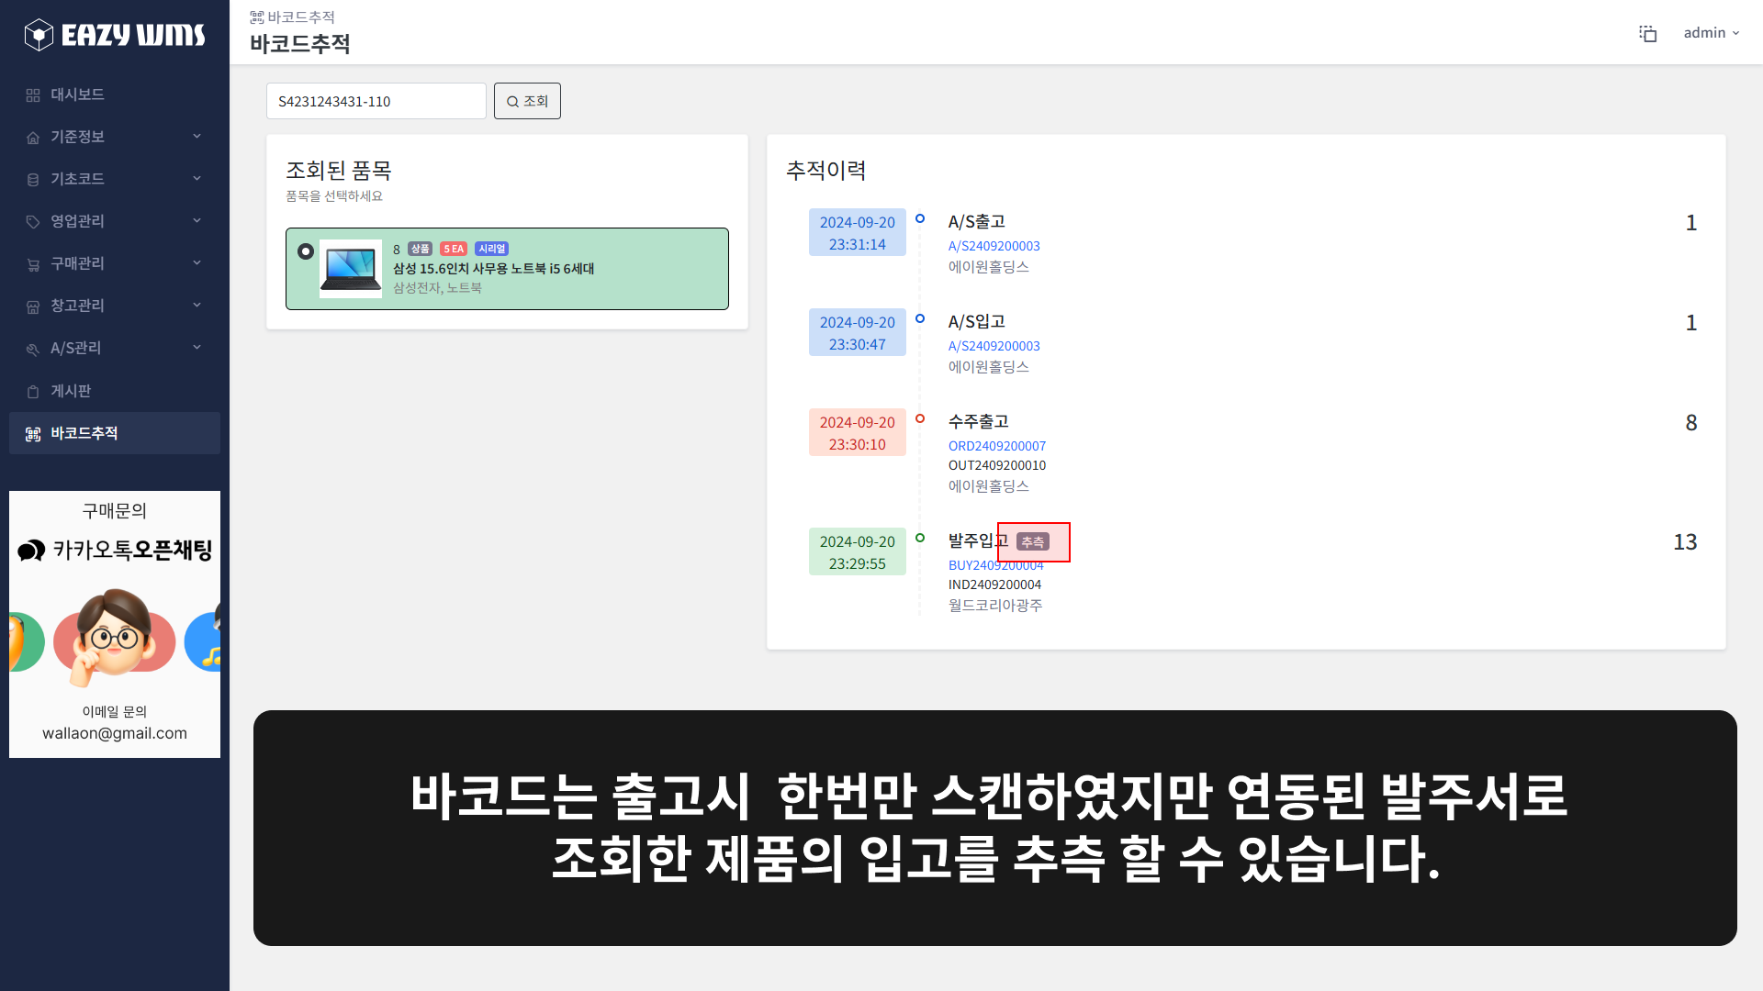The height and width of the screenshot is (991, 1763).
Task: Click the 구매관리 shopping cart icon
Action: 33,263
